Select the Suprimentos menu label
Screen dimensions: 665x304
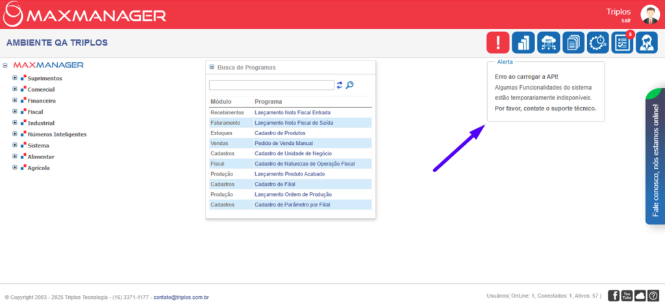pos(45,79)
